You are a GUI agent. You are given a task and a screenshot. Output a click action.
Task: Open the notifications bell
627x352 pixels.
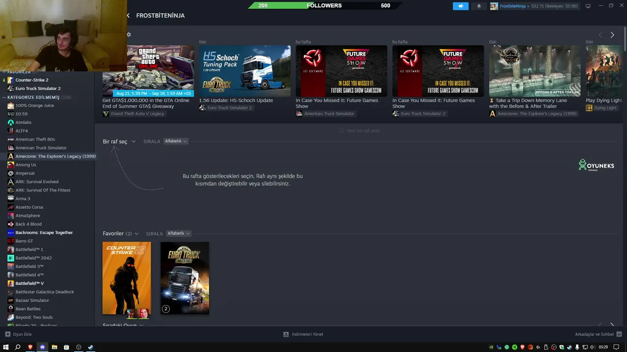point(479,6)
